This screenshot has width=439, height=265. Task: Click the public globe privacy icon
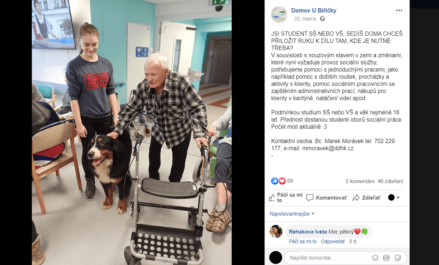click(x=322, y=19)
